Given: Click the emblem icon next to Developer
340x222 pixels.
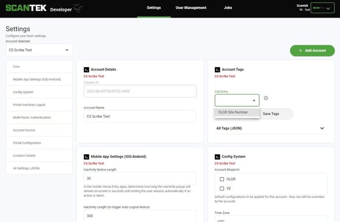Looking at the screenshot, I should (78, 8).
